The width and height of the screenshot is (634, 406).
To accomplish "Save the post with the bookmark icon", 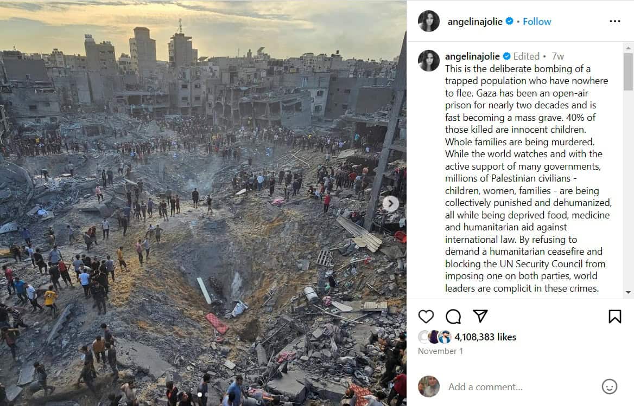I will (614, 317).
